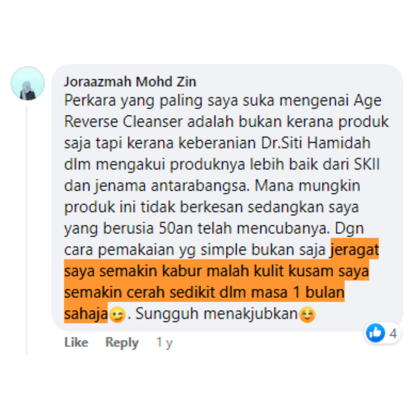Click the text "Reverse Cleanser" in the comment
The image size is (414, 414).
[123, 122]
